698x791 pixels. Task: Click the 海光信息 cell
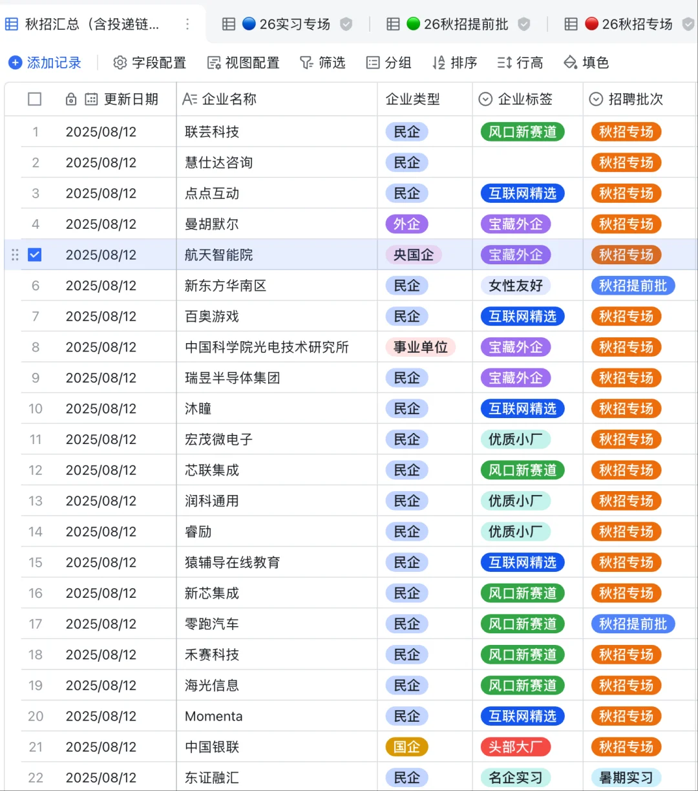click(277, 686)
